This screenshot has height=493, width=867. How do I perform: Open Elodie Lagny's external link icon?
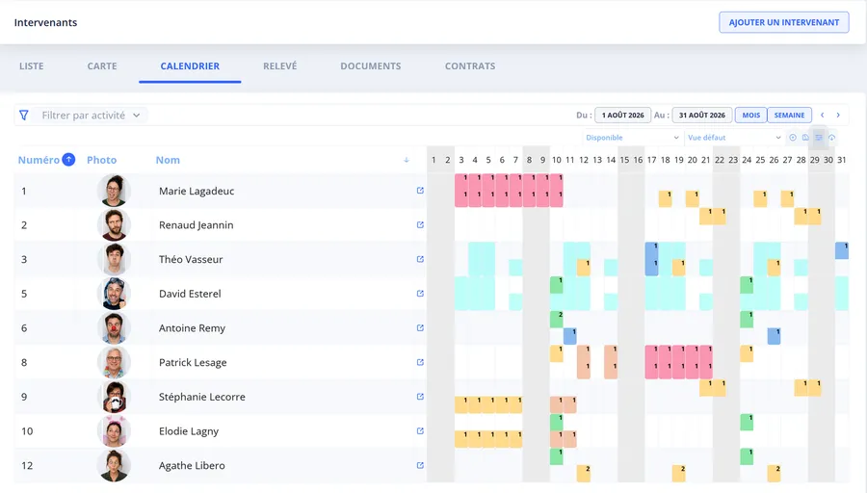(420, 431)
